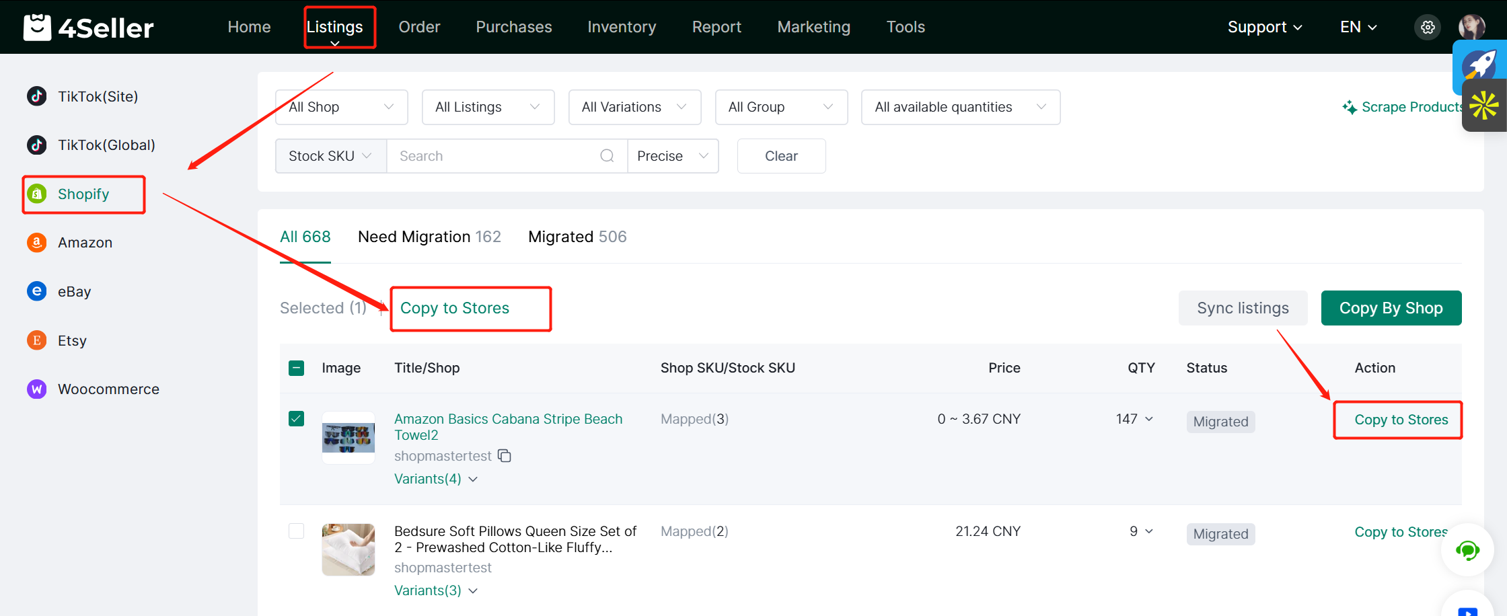Click the 4Seller logo
The image size is (1507, 616).
[88, 28]
